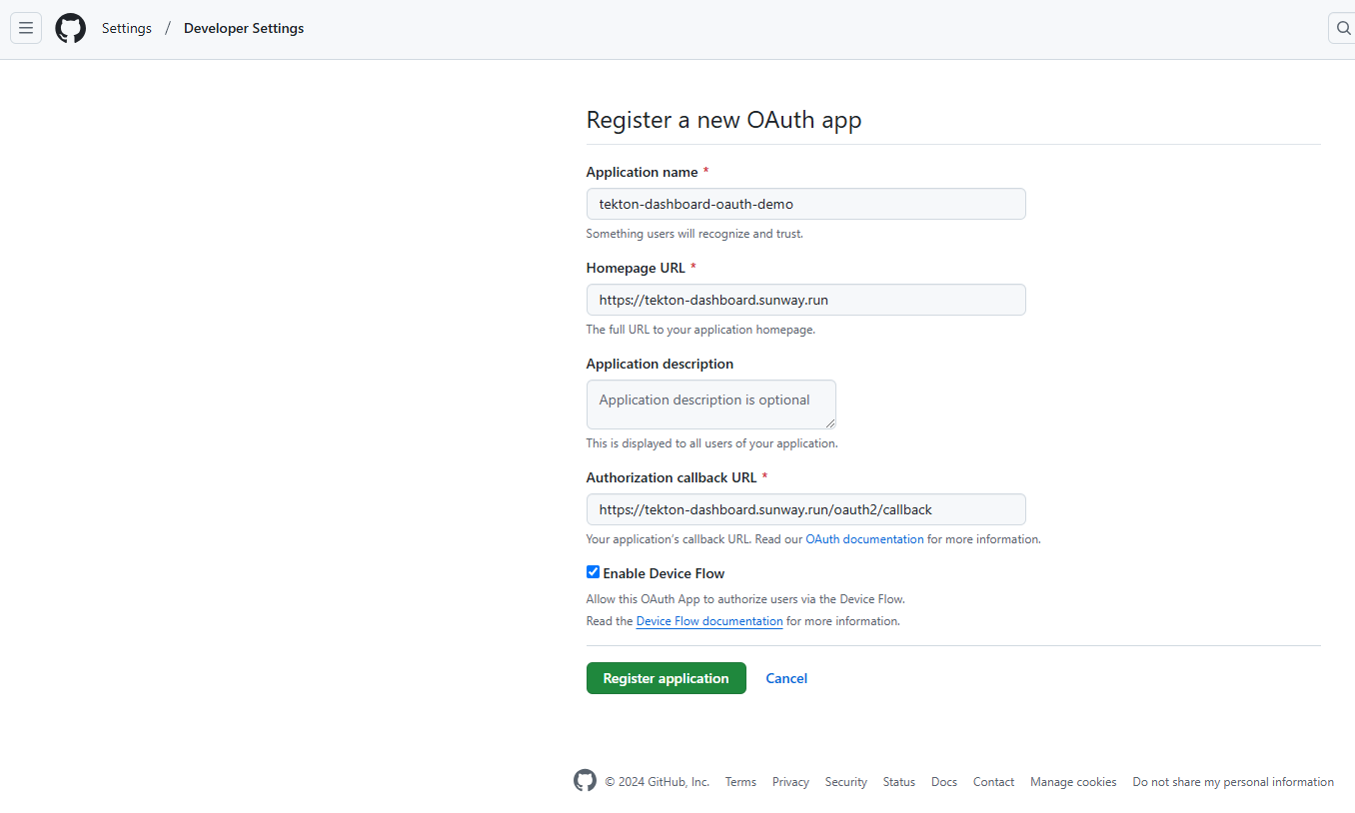Open the Docs footer link
Screen dimensions: 1355x813
[943, 782]
